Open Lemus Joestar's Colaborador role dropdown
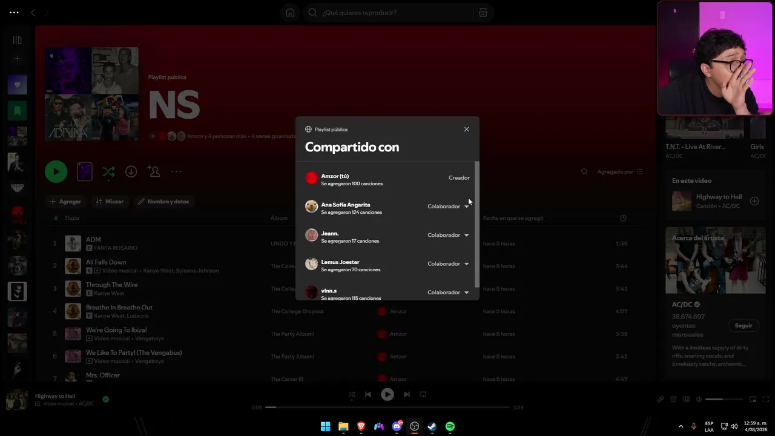 [x=448, y=263]
